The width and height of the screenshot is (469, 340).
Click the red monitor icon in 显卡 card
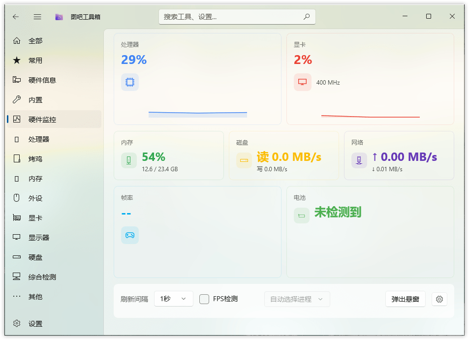[x=302, y=82]
